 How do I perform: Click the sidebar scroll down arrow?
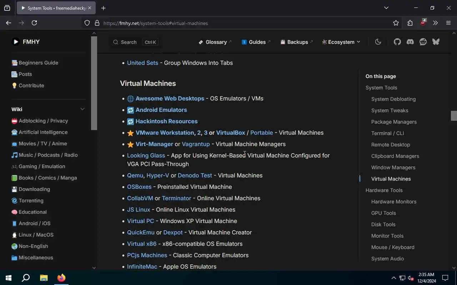94,268
